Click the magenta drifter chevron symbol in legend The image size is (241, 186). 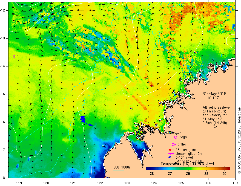[x=174, y=144]
